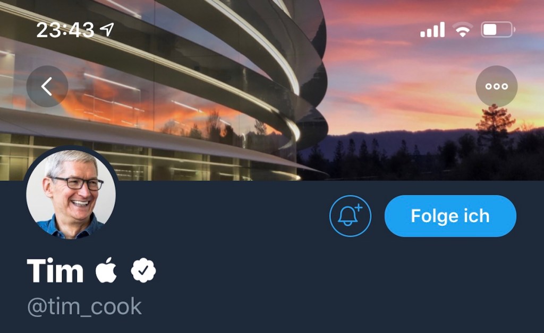
Task: Tap the small plus sign on the bell
Action: (359, 208)
